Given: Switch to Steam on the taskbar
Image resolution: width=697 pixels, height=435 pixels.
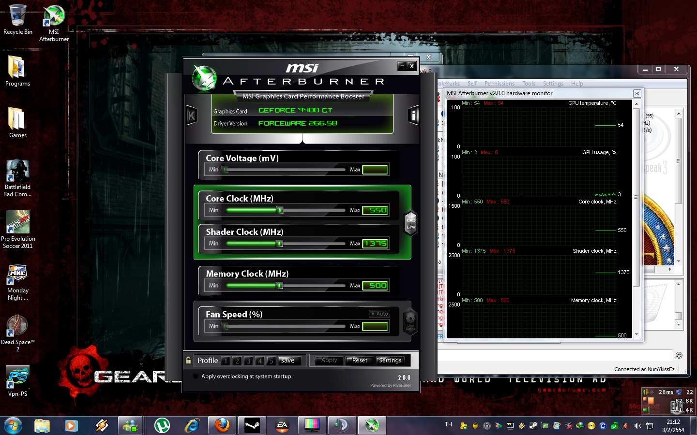Looking at the screenshot, I should pyautogui.click(x=252, y=425).
